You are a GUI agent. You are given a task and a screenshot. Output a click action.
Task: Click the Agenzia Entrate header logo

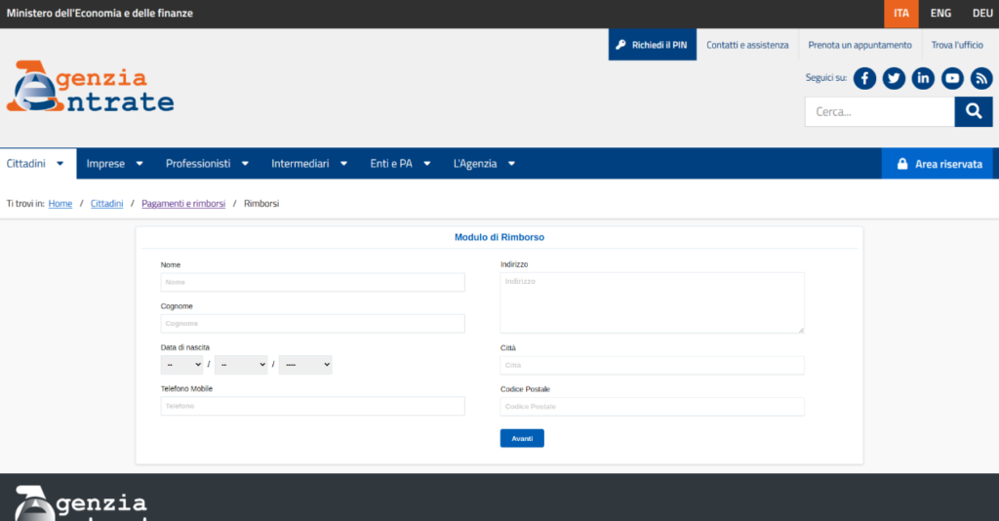point(90,87)
